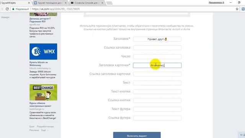Open the Делаешь ретаргет? ad link
This screenshot has width=245, height=138.
(x=40, y=20)
